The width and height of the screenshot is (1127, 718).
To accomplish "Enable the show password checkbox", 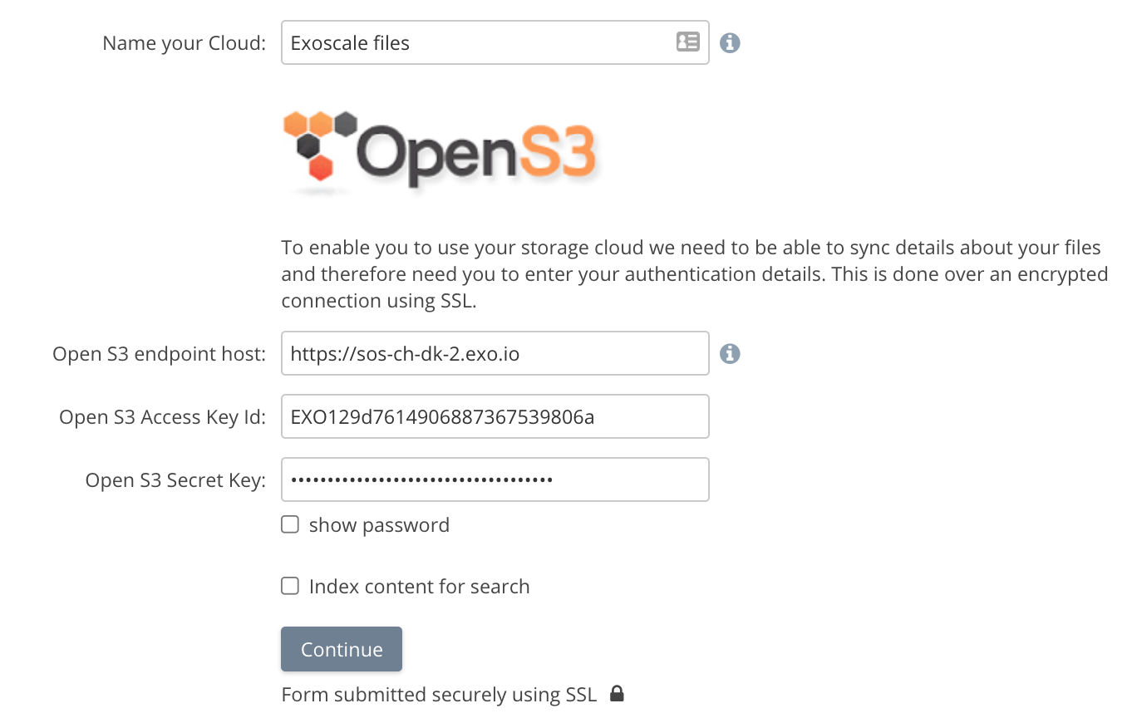I will coord(290,525).
